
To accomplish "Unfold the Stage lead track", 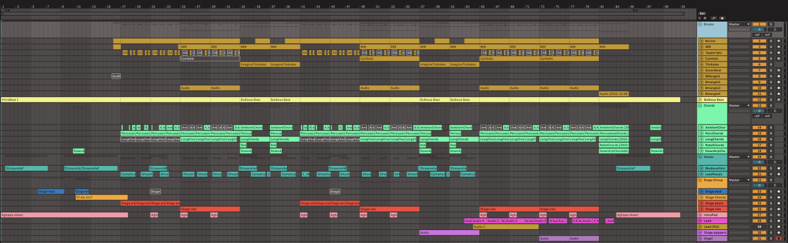I will click(701, 191).
